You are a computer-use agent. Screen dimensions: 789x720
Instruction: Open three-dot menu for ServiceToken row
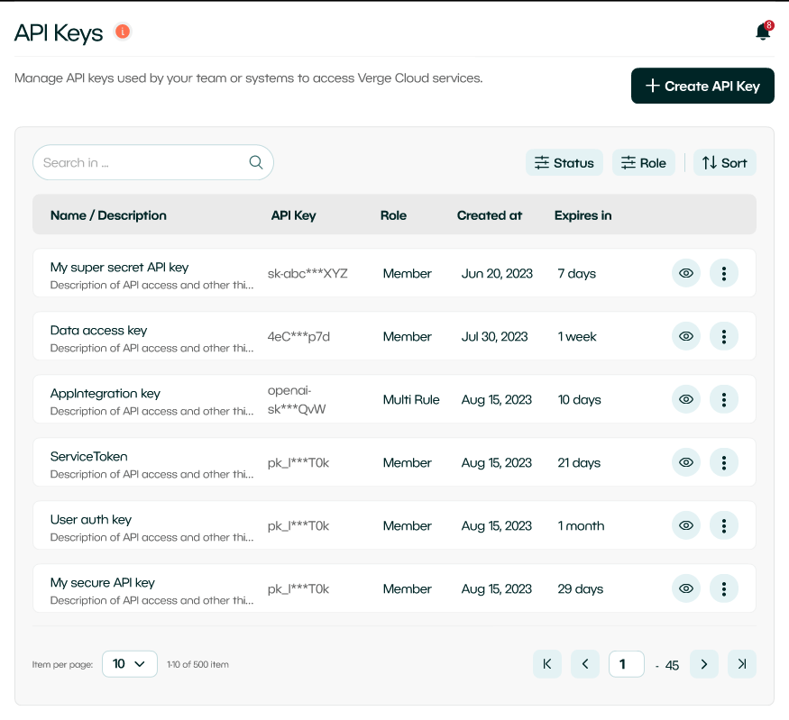[x=723, y=462]
